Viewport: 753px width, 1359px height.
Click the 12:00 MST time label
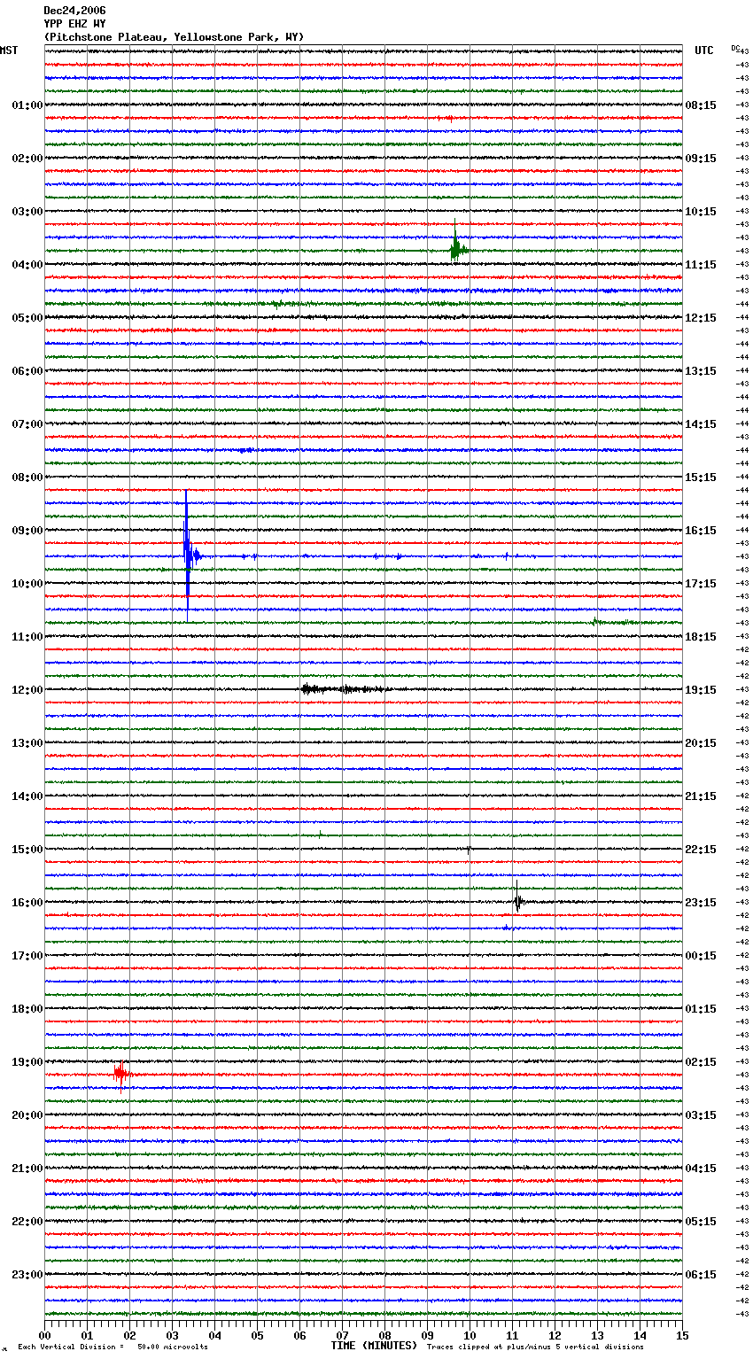pos(27,690)
